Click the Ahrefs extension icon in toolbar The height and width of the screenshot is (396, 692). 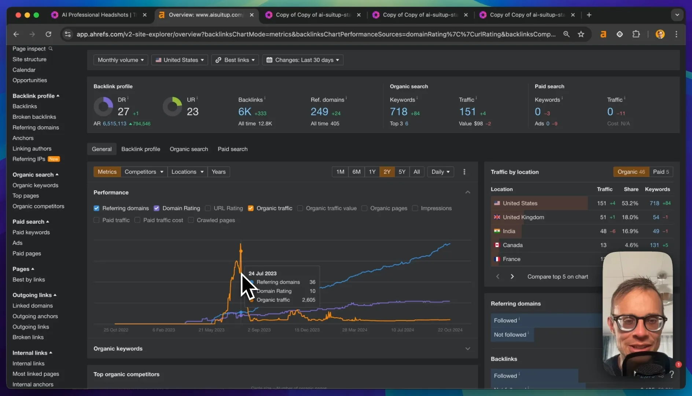pos(603,34)
